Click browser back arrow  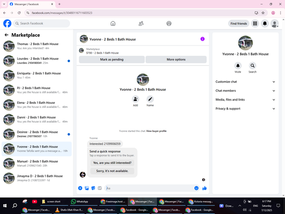click(x=5, y=13)
